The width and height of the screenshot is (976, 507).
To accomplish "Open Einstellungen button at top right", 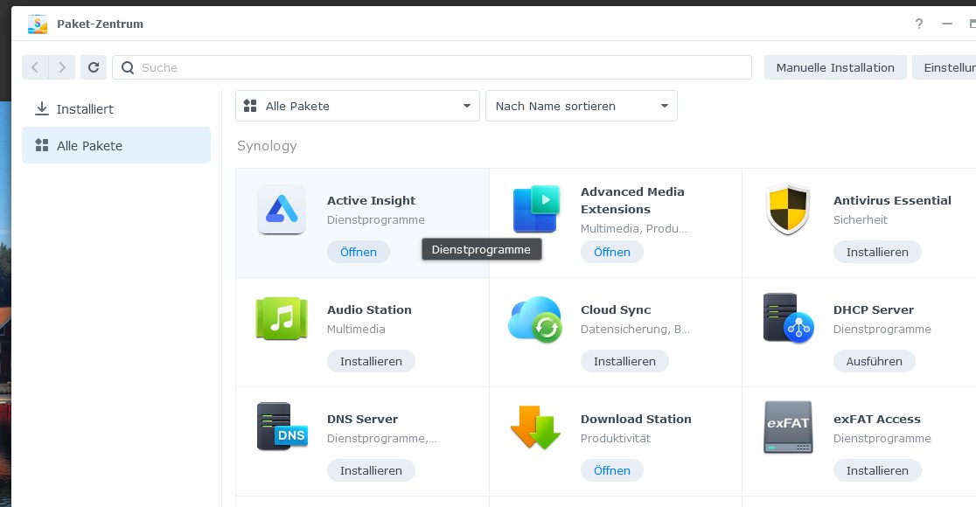I will 946,67.
